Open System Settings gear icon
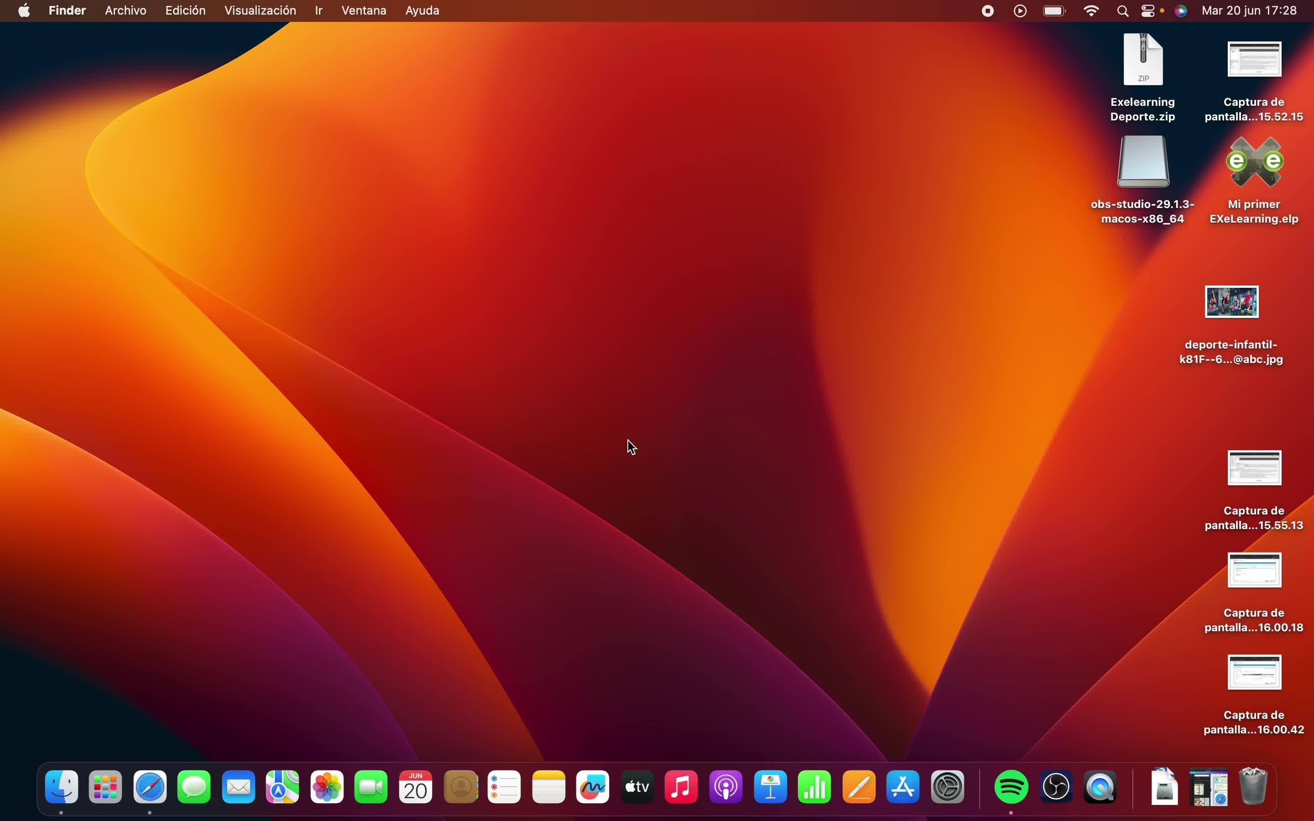The width and height of the screenshot is (1314, 821). click(x=948, y=787)
